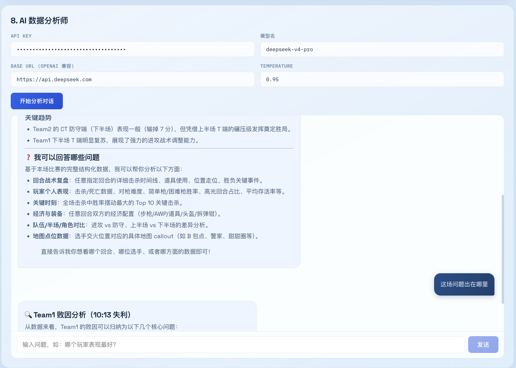Click the line Team1 下半场 T 端明显复苏

[x=116, y=140]
